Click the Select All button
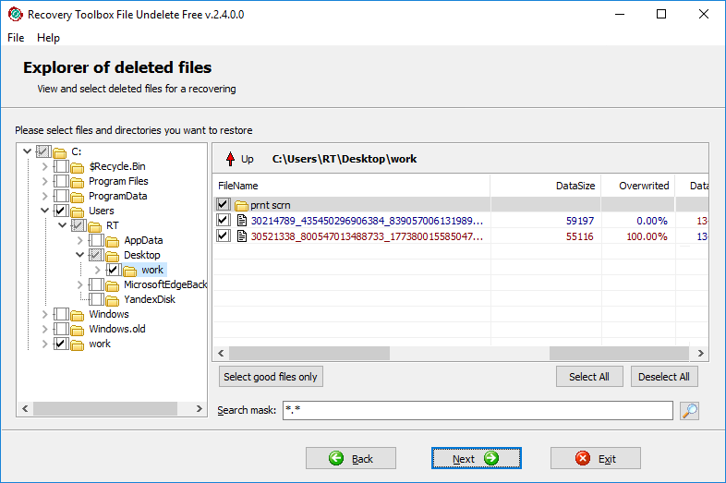This screenshot has height=483, width=726. point(589,377)
